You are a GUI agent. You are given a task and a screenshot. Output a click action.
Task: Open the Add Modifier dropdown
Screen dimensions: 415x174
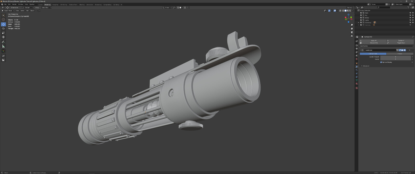(386, 46)
